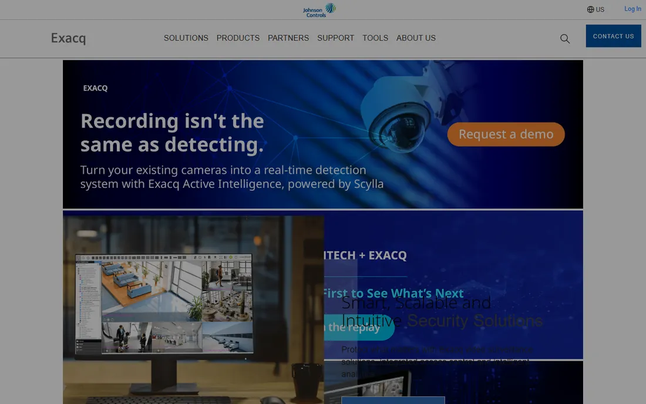Click the Smart, Scalable and Intuitive heading
The width and height of the screenshot is (646, 404).
click(x=442, y=312)
